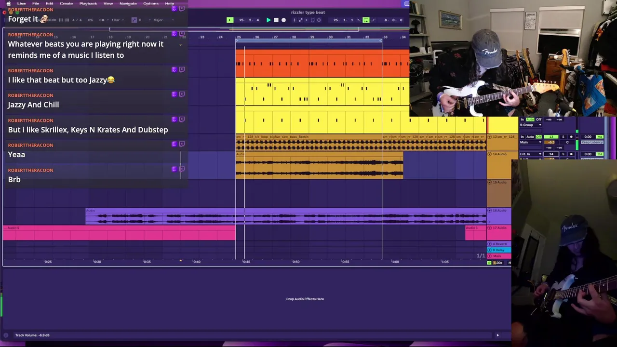Unfold the 15 Audio track arrow
Viewport: 617px width, 347px height.
pos(489,182)
